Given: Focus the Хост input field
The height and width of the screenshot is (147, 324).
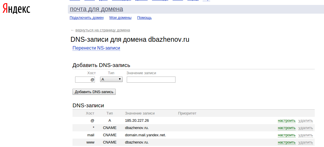Looking at the screenshot, I should [x=85, y=79].
